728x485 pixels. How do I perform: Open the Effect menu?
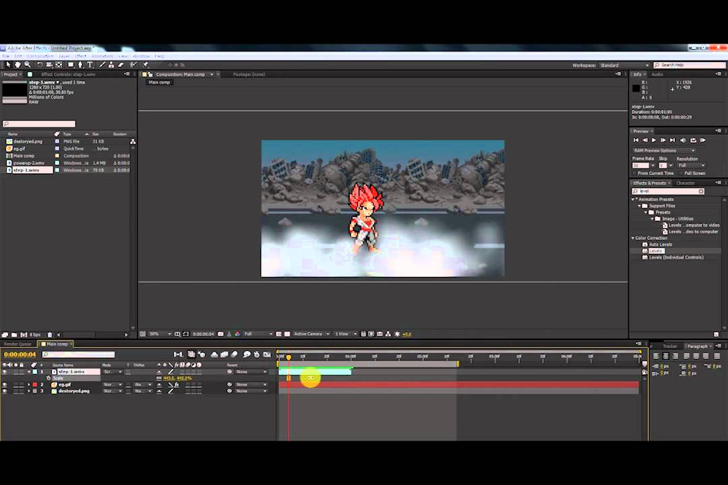pos(80,56)
